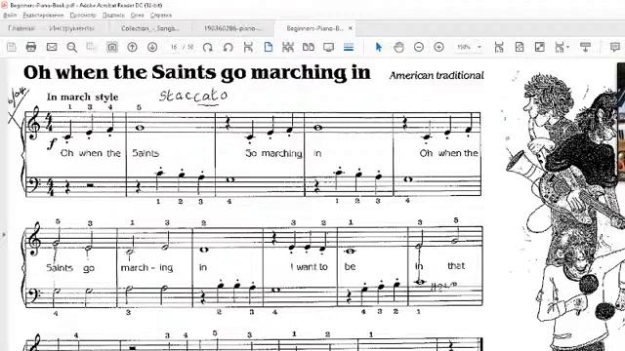This screenshot has height=351, width=625.
Task: Expand the left navigation pane arrow
Action: pos(4,235)
